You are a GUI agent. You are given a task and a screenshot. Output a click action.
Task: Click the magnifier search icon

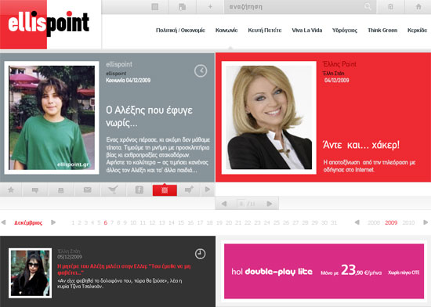(368, 6)
